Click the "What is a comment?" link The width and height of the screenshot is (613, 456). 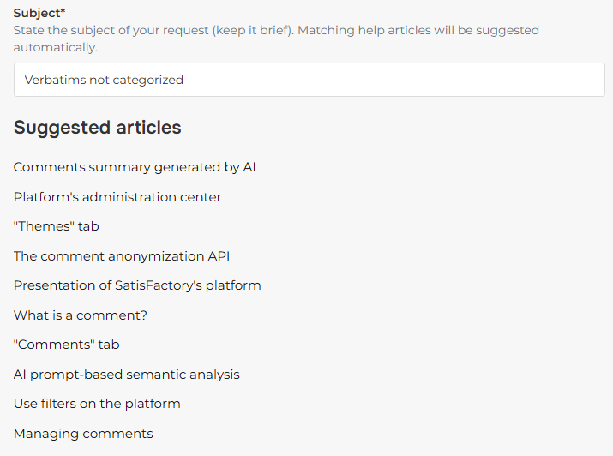pos(81,315)
